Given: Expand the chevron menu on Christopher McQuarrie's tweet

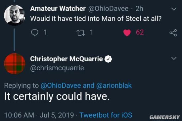Looking at the screenshot, I should (174, 58).
